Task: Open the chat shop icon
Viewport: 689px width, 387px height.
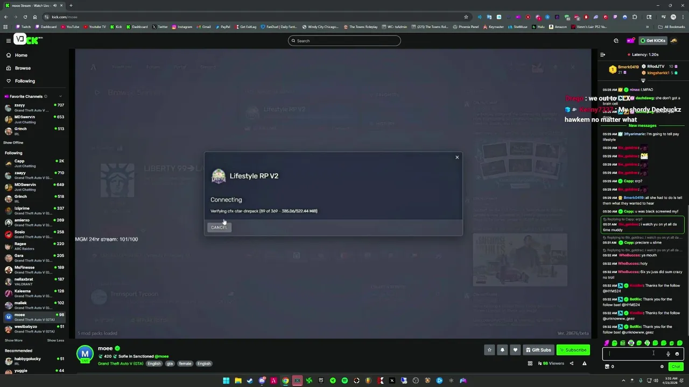Action: click(x=607, y=367)
